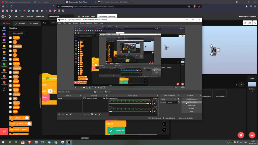Viewport: 258px width, 145px height.
Task: Open File Explorer from taskbar
Action: [x=36, y=142]
